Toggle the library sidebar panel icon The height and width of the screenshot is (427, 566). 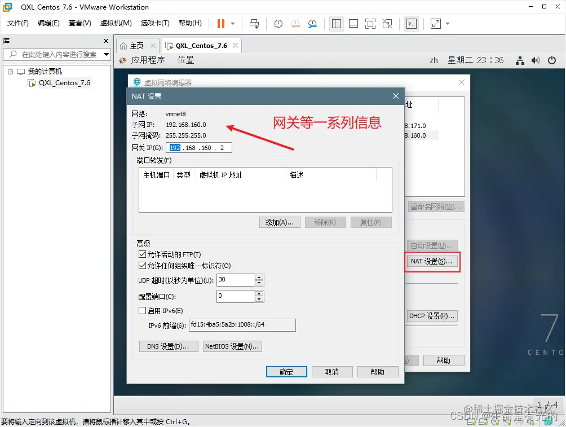[336, 24]
